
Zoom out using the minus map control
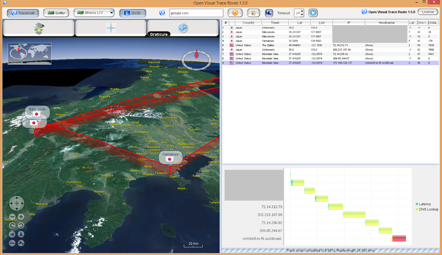pos(12,217)
